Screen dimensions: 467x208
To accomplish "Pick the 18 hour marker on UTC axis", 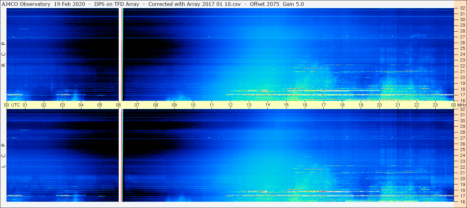I will 342,105.
